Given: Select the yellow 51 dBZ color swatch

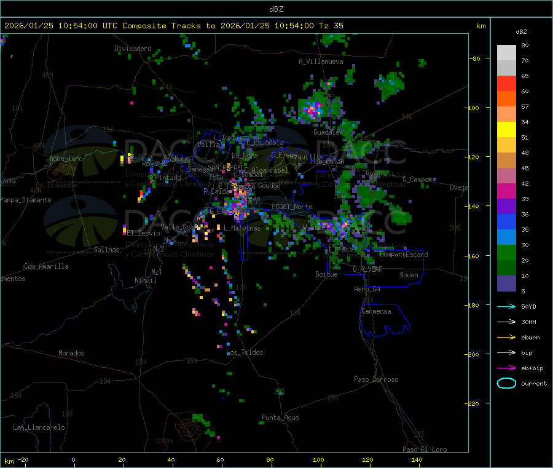Looking at the screenshot, I should pos(506,130).
